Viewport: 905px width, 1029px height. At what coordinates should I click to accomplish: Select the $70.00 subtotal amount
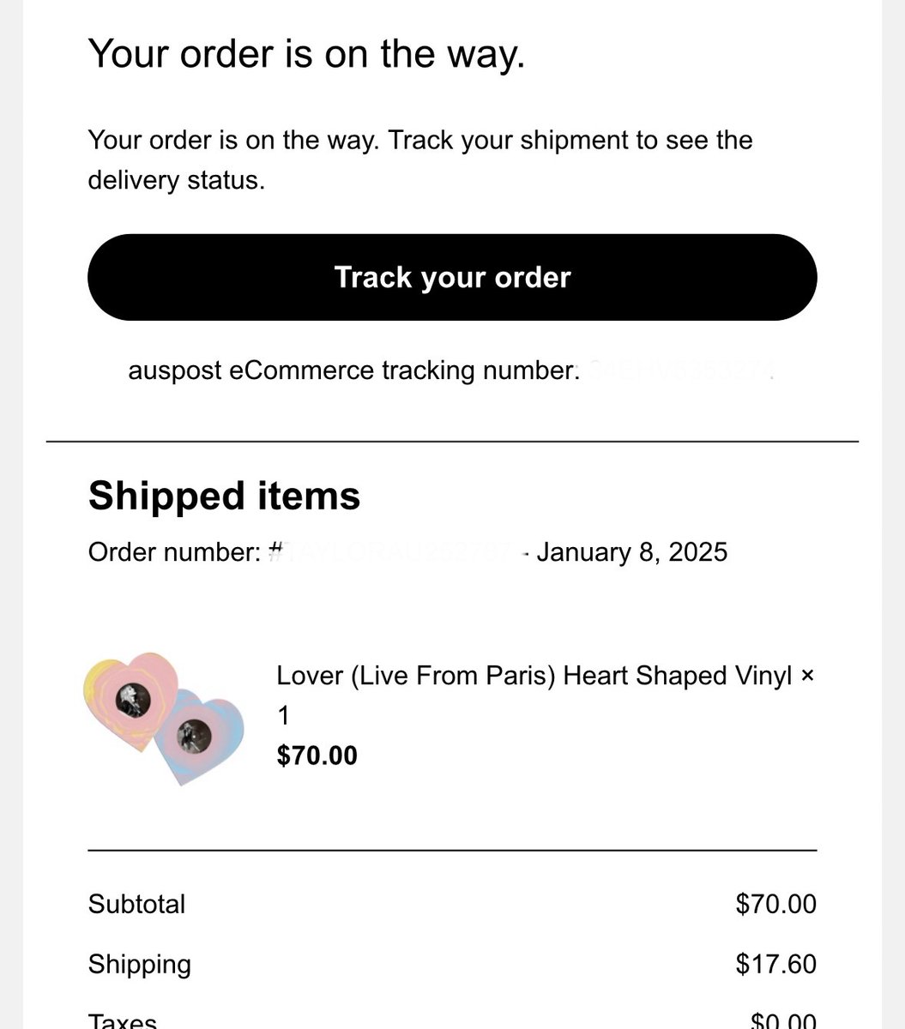click(x=776, y=904)
